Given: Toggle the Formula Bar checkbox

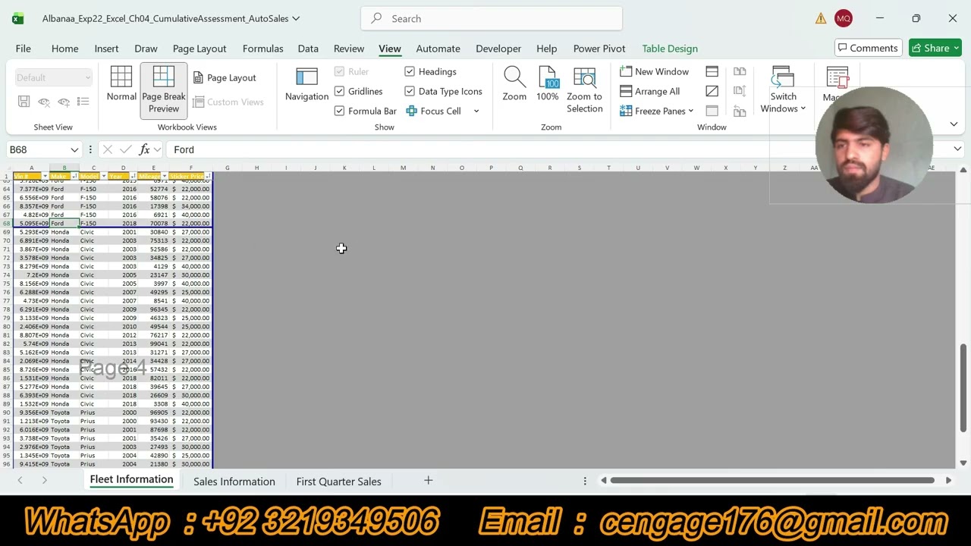Looking at the screenshot, I should pos(339,111).
